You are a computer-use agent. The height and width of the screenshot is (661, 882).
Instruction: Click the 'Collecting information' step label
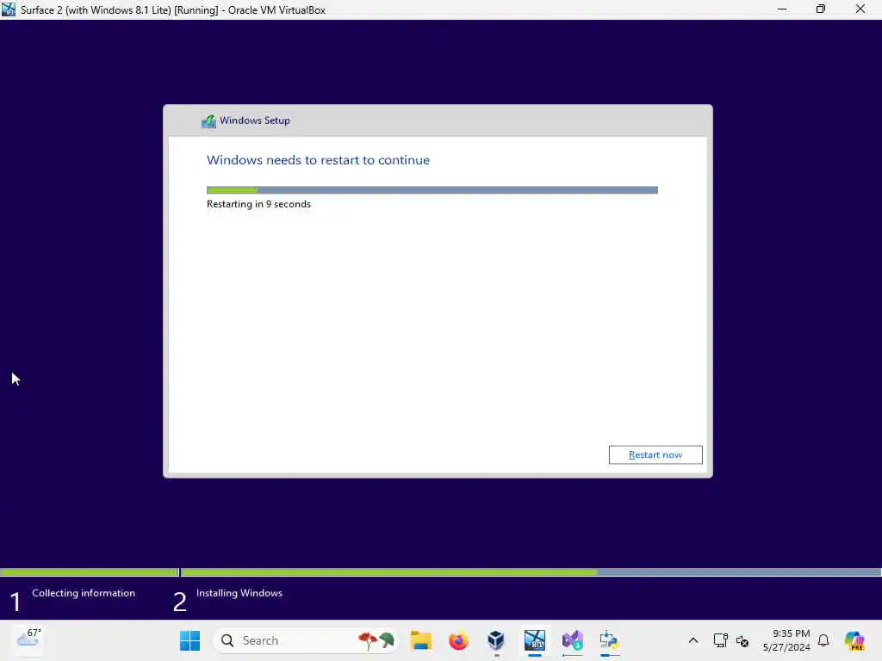[x=84, y=593]
